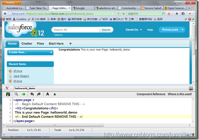Click code line 3 with h1 Congratulations
This screenshot has height=140, width=199.
coord(36,108)
